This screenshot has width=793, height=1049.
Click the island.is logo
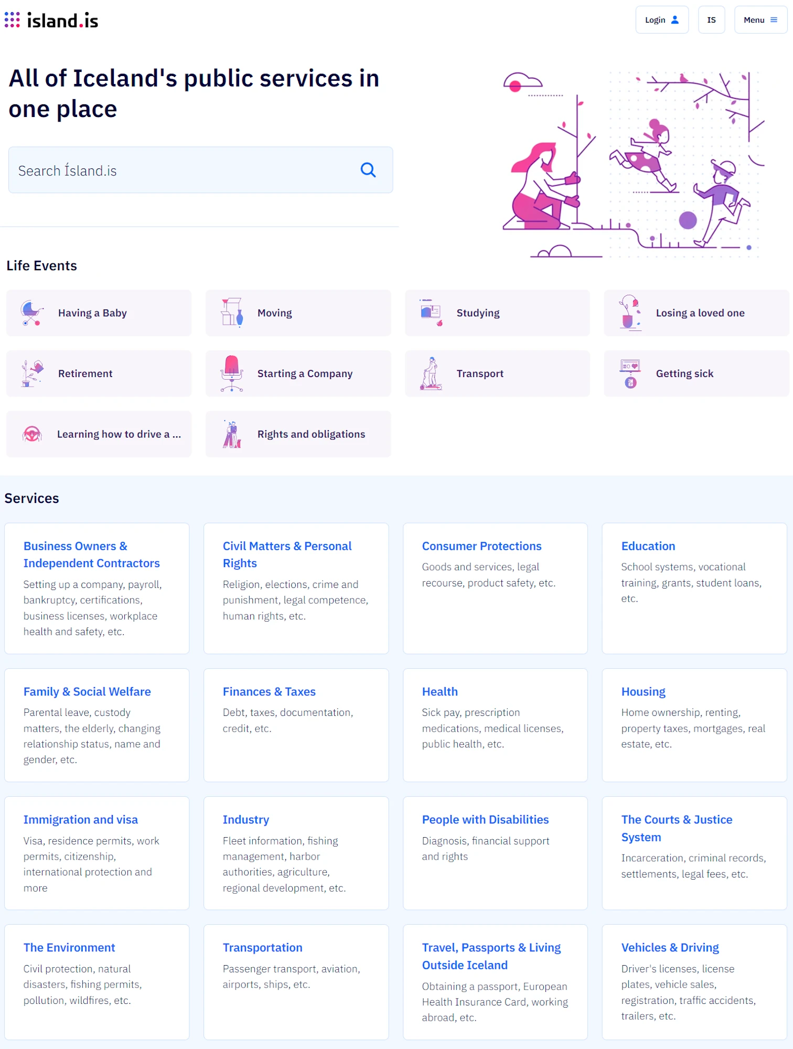[51, 20]
